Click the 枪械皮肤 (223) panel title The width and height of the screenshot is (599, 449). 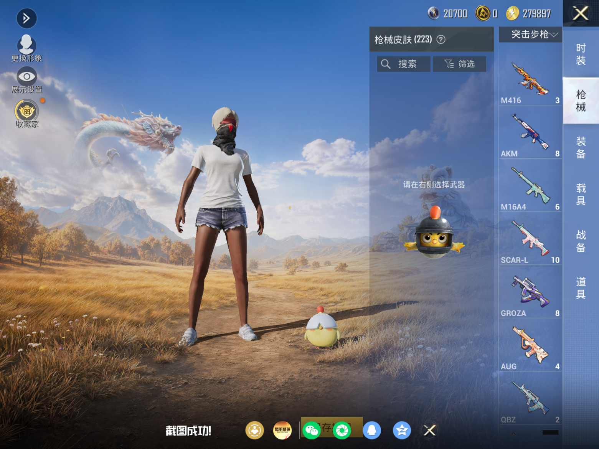[x=403, y=40]
